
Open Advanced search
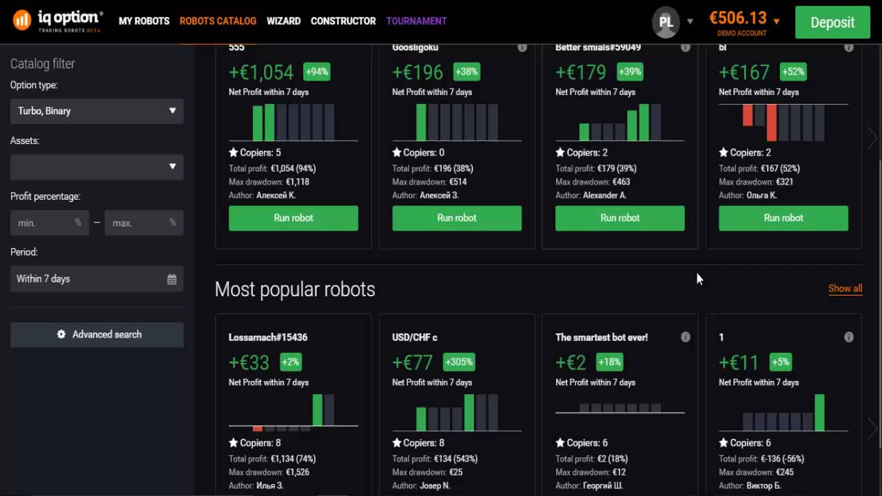(x=97, y=335)
